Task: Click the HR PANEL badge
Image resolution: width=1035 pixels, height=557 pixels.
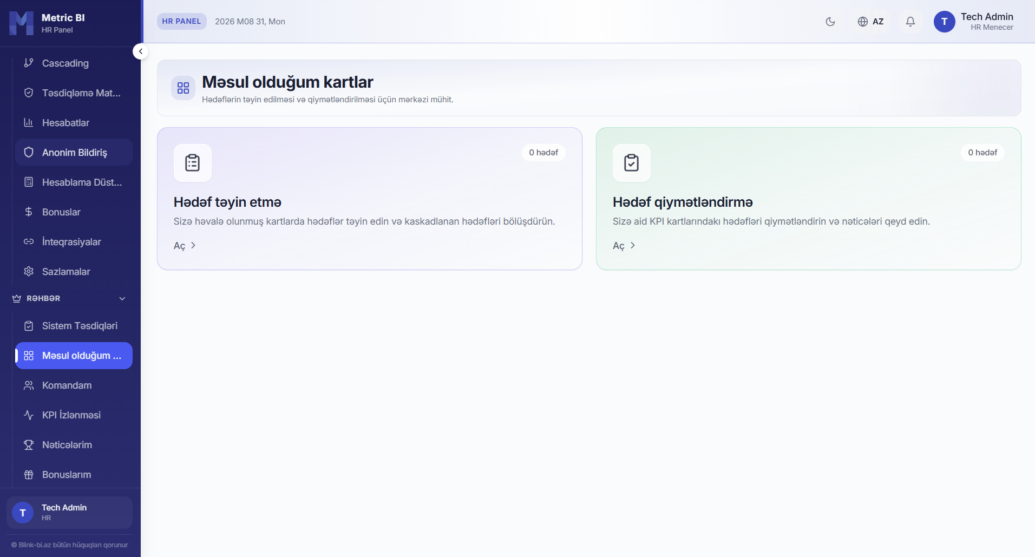Action: pos(181,21)
